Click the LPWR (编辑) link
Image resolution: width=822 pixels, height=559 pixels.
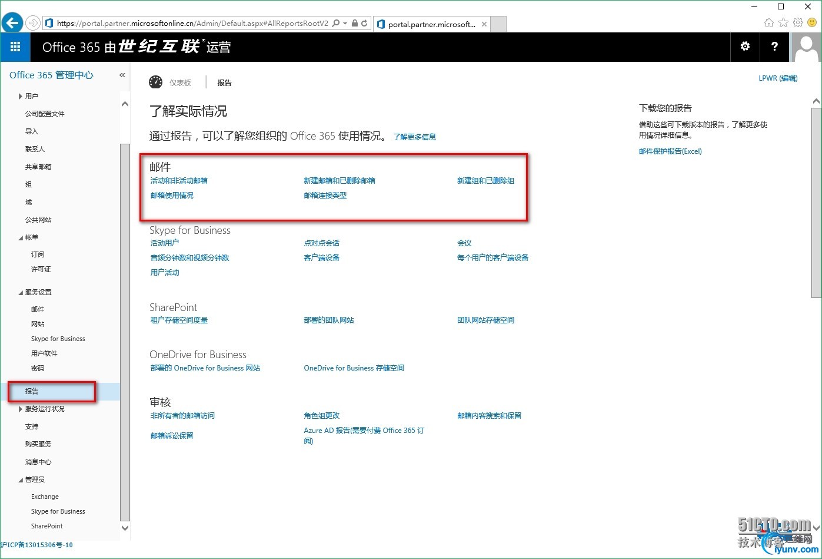[x=778, y=78]
